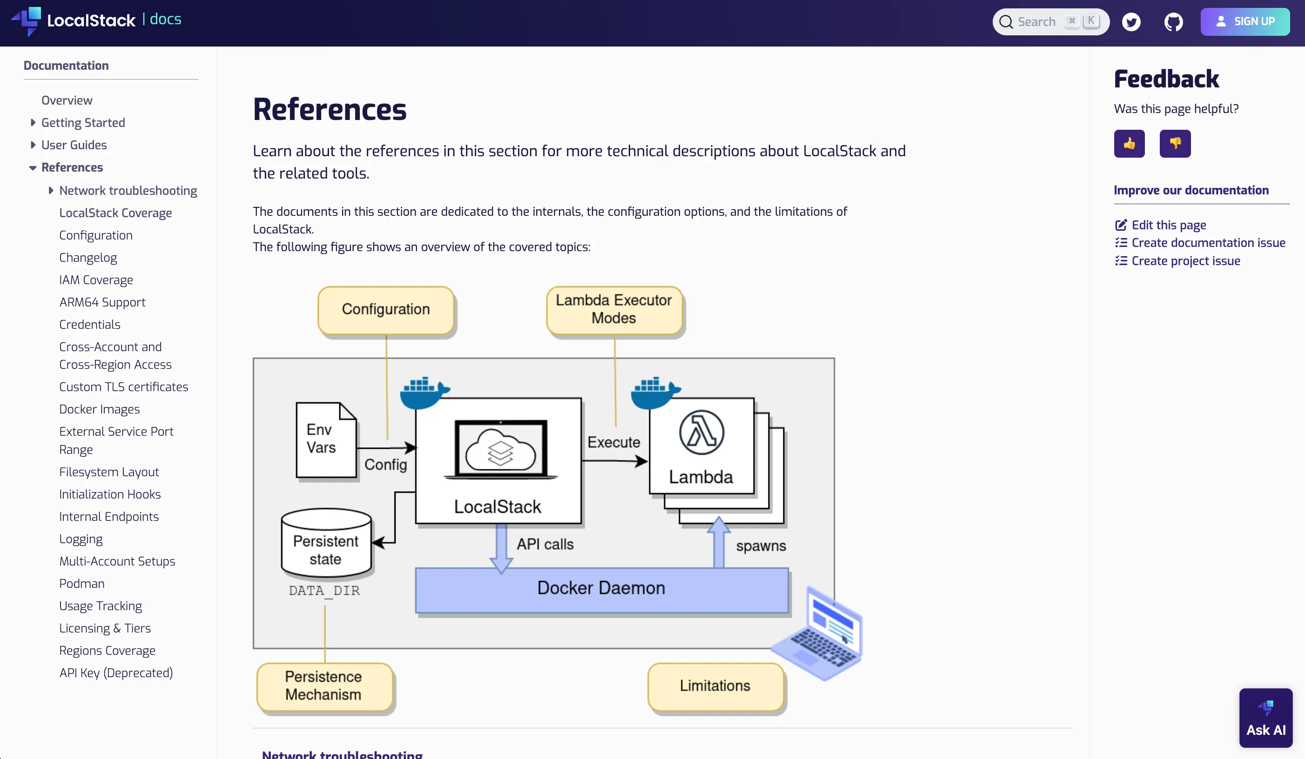Open the Configuration page in the sidebar

[x=96, y=235]
